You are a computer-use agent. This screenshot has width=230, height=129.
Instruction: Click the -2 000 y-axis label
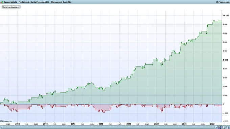225,121
